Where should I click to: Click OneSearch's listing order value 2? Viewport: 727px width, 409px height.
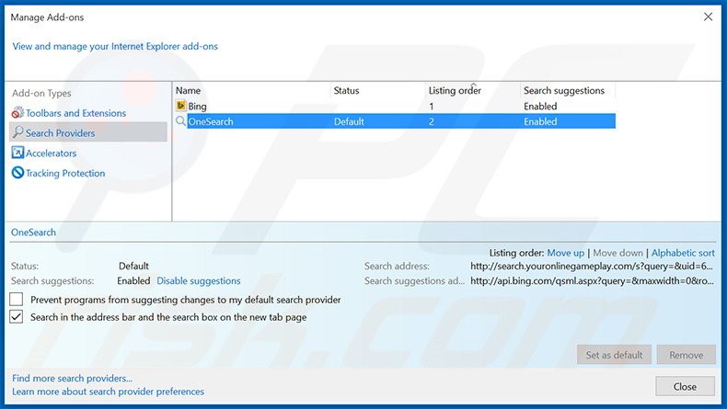coord(432,122)
